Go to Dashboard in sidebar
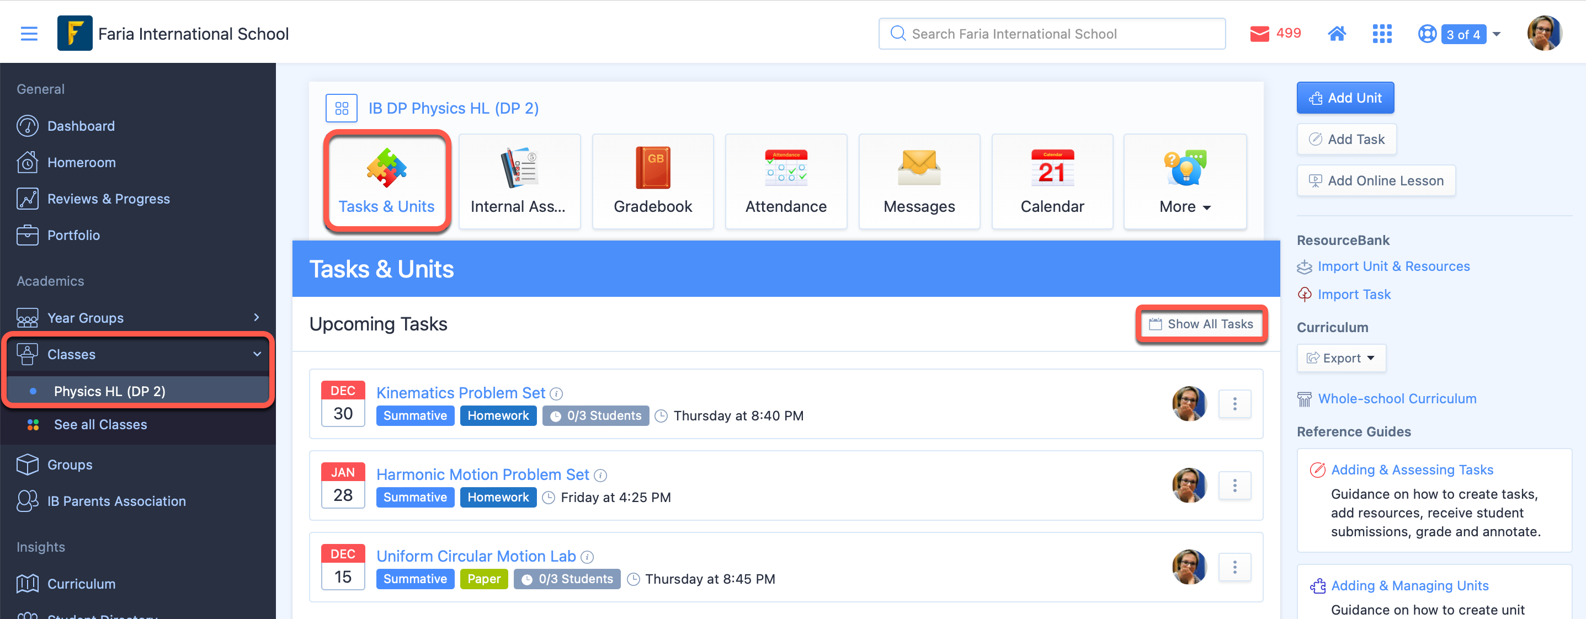The height and width of the screenshot is (619, 1586). [81, 126]
